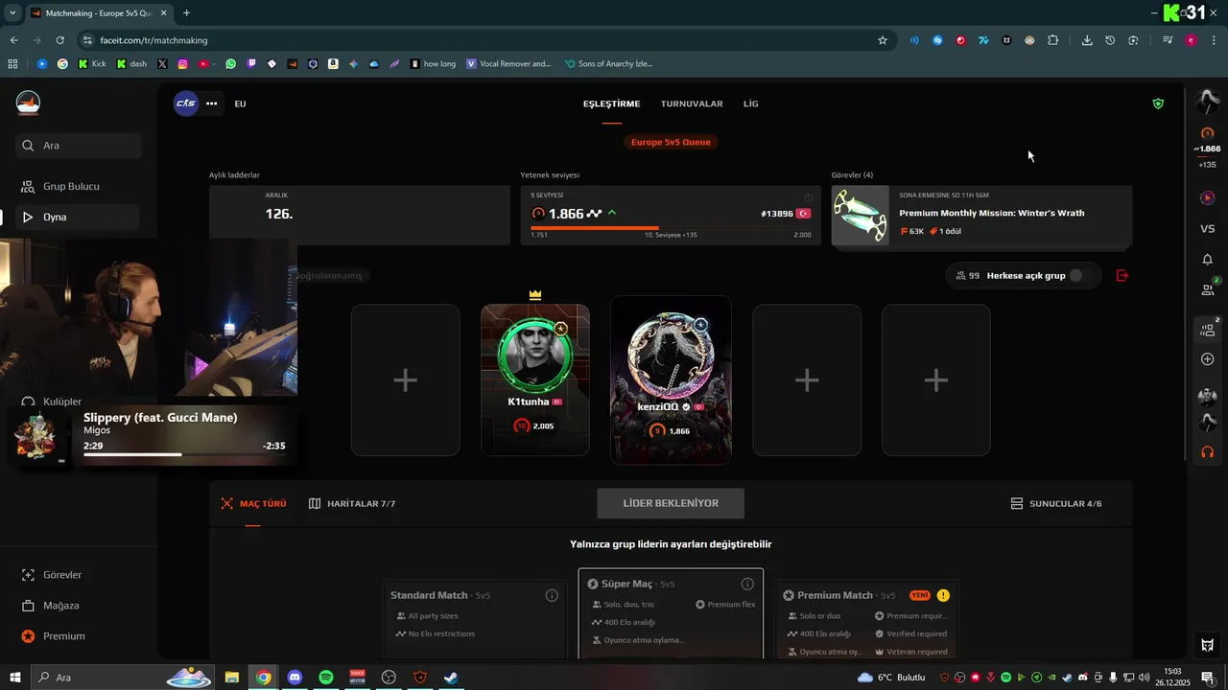Open Grup Bulucu in the sidebar
Viewport: 1228px width, 690px height.
click(71, 186)
